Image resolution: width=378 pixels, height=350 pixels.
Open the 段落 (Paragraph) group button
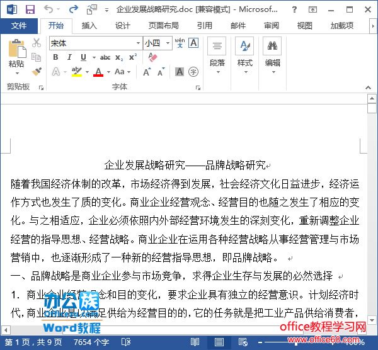(x=217, y=55)
